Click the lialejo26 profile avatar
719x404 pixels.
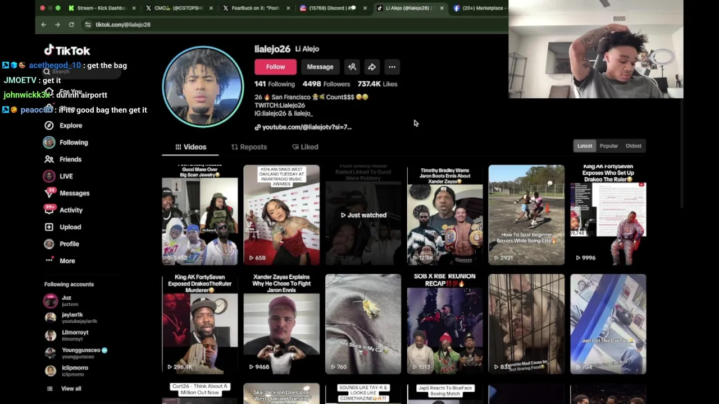tap(203, 87)
